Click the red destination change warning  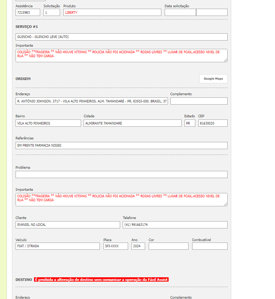(101, 279)
